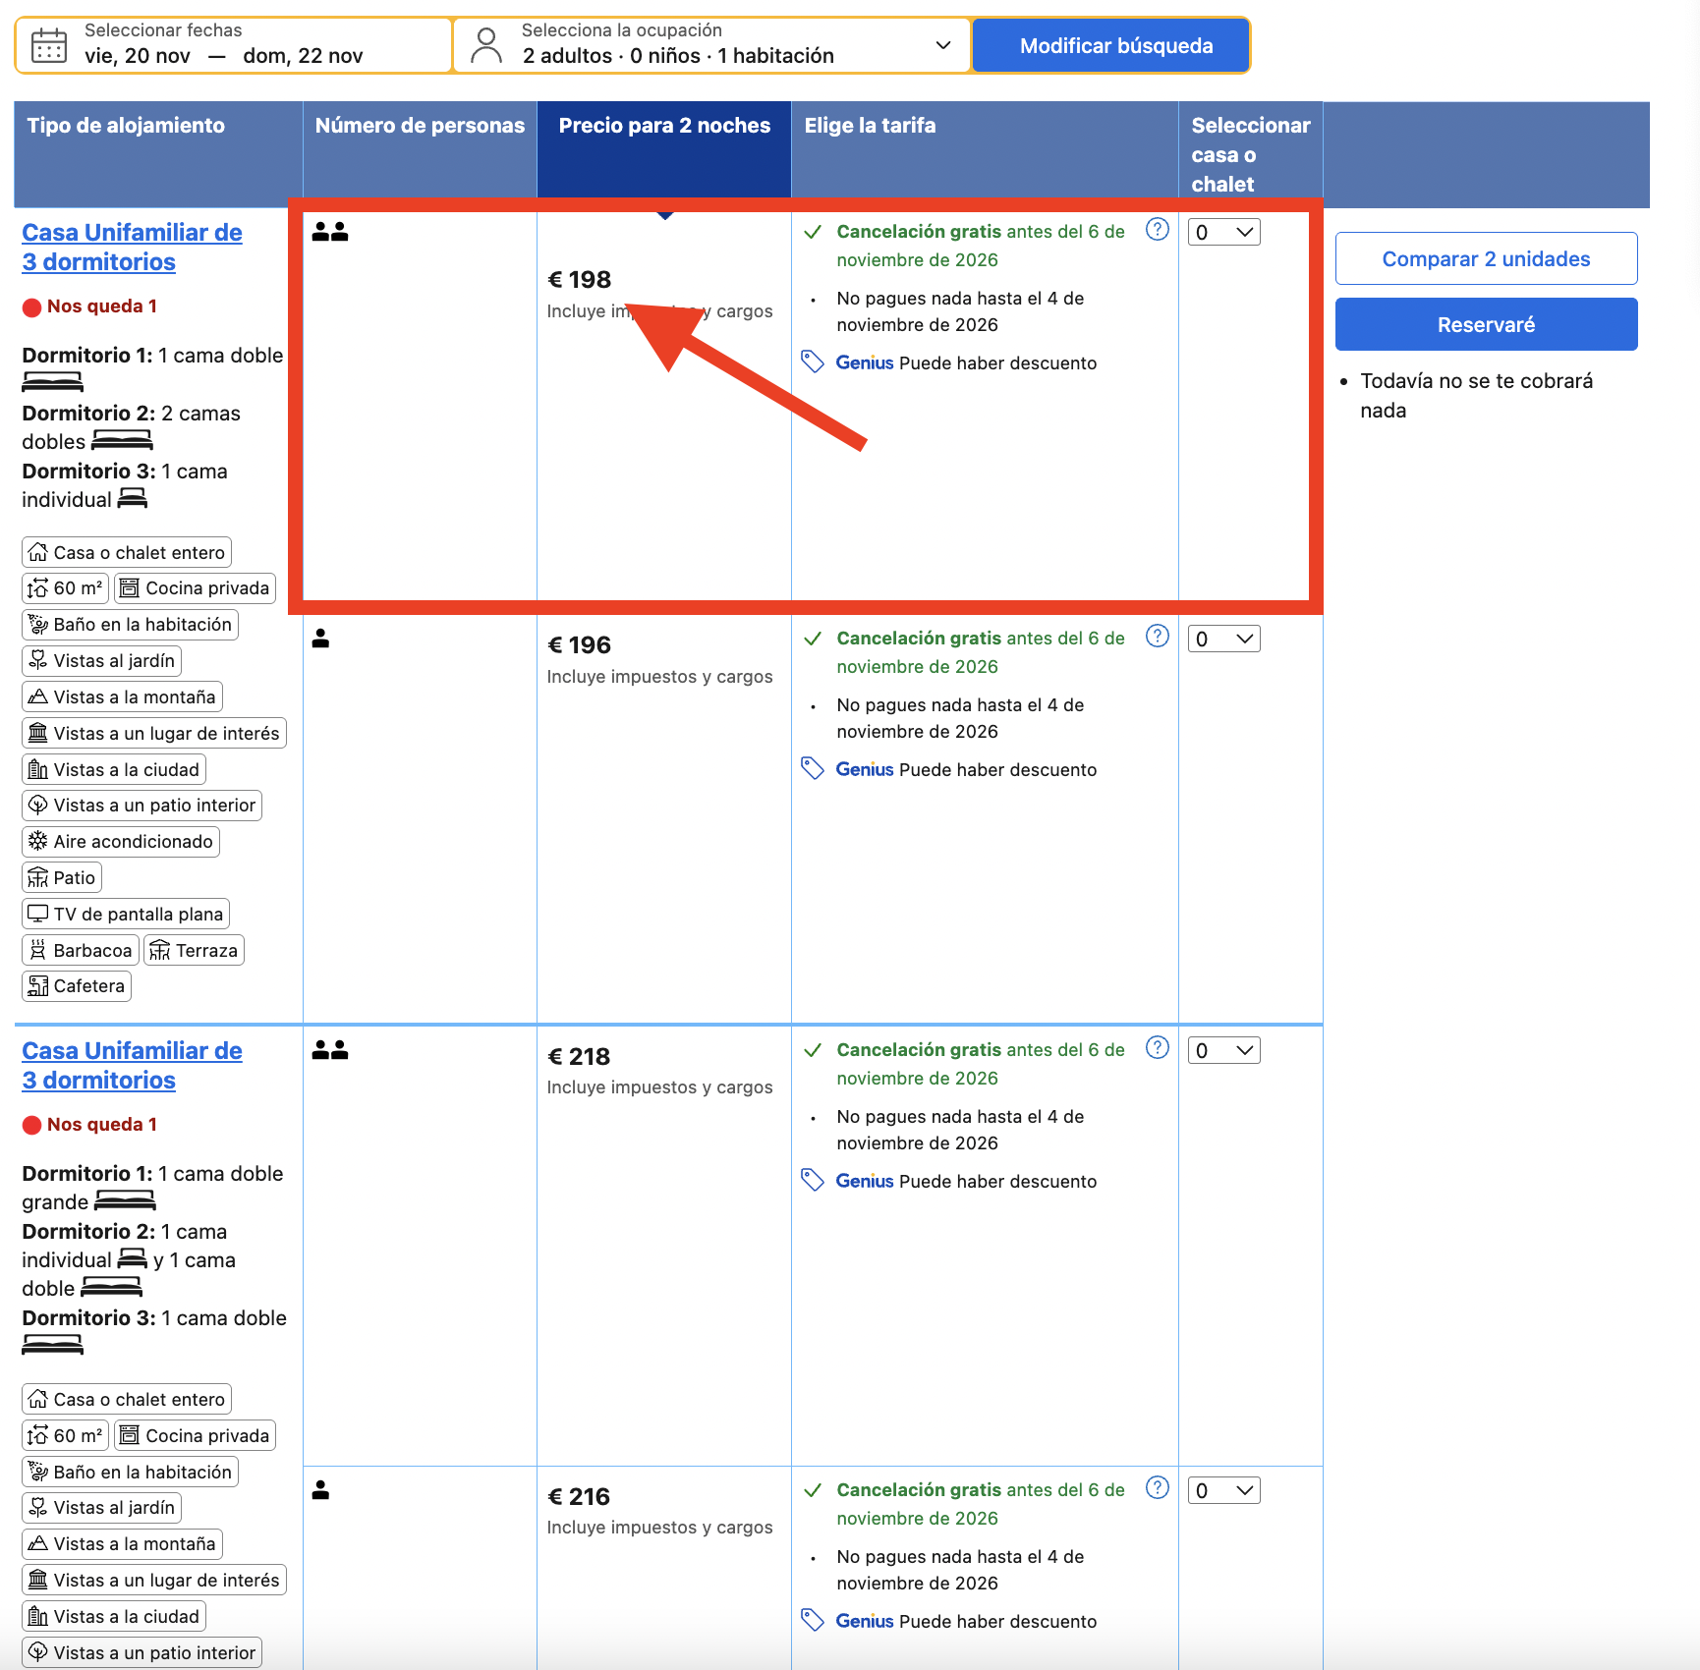Open help icon beside €218 cancellation info
Image resolution: width=1700 pixels, height=1670 pixels.
coord(1158,1048)
